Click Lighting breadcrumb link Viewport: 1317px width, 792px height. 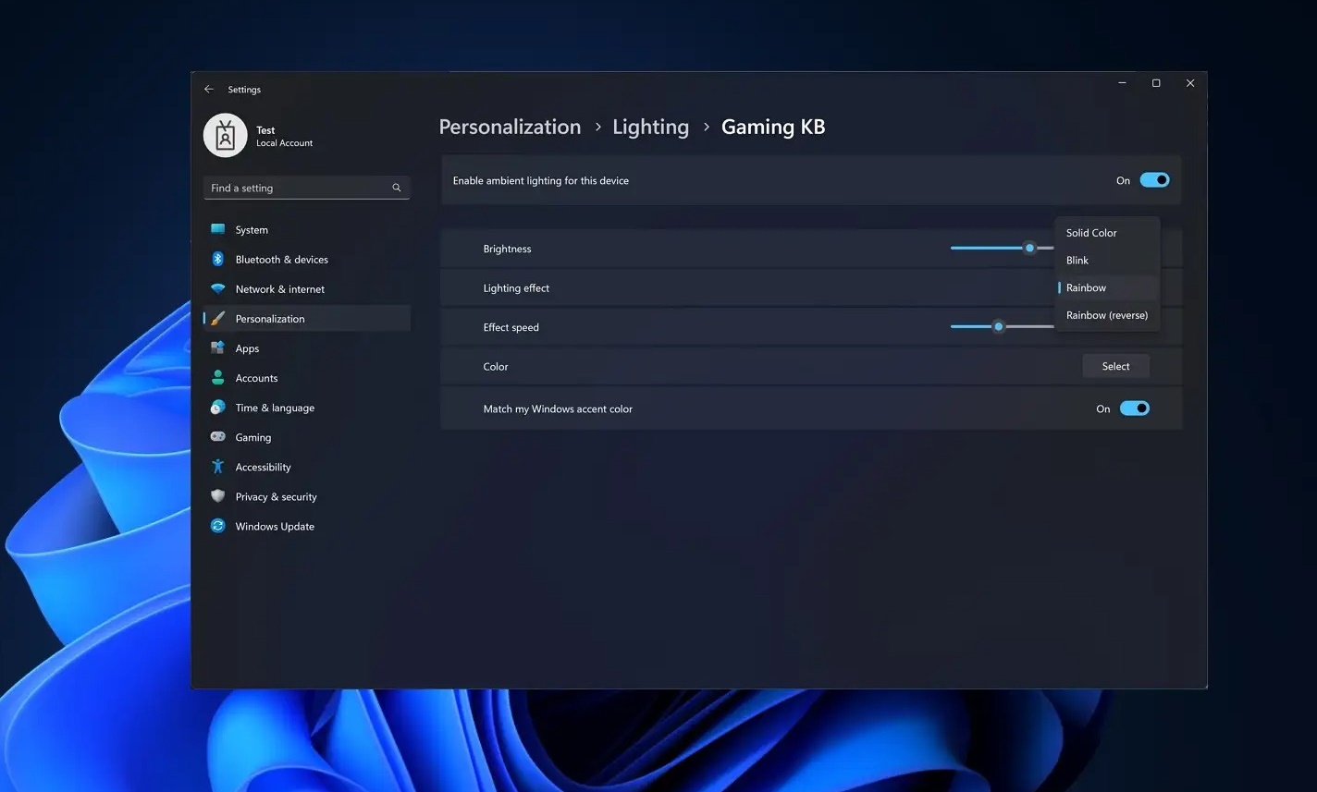[x=650, y=127]
